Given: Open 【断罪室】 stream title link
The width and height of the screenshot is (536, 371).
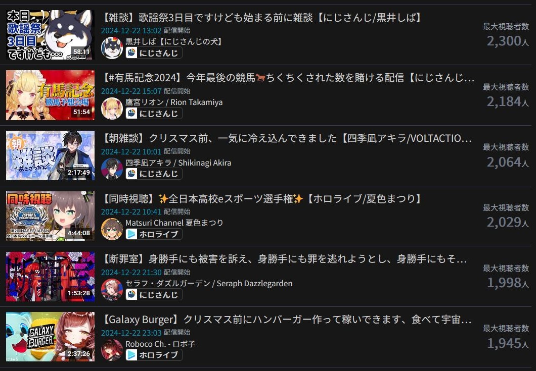Looking at the screenshot, I should tap(284, 259).
